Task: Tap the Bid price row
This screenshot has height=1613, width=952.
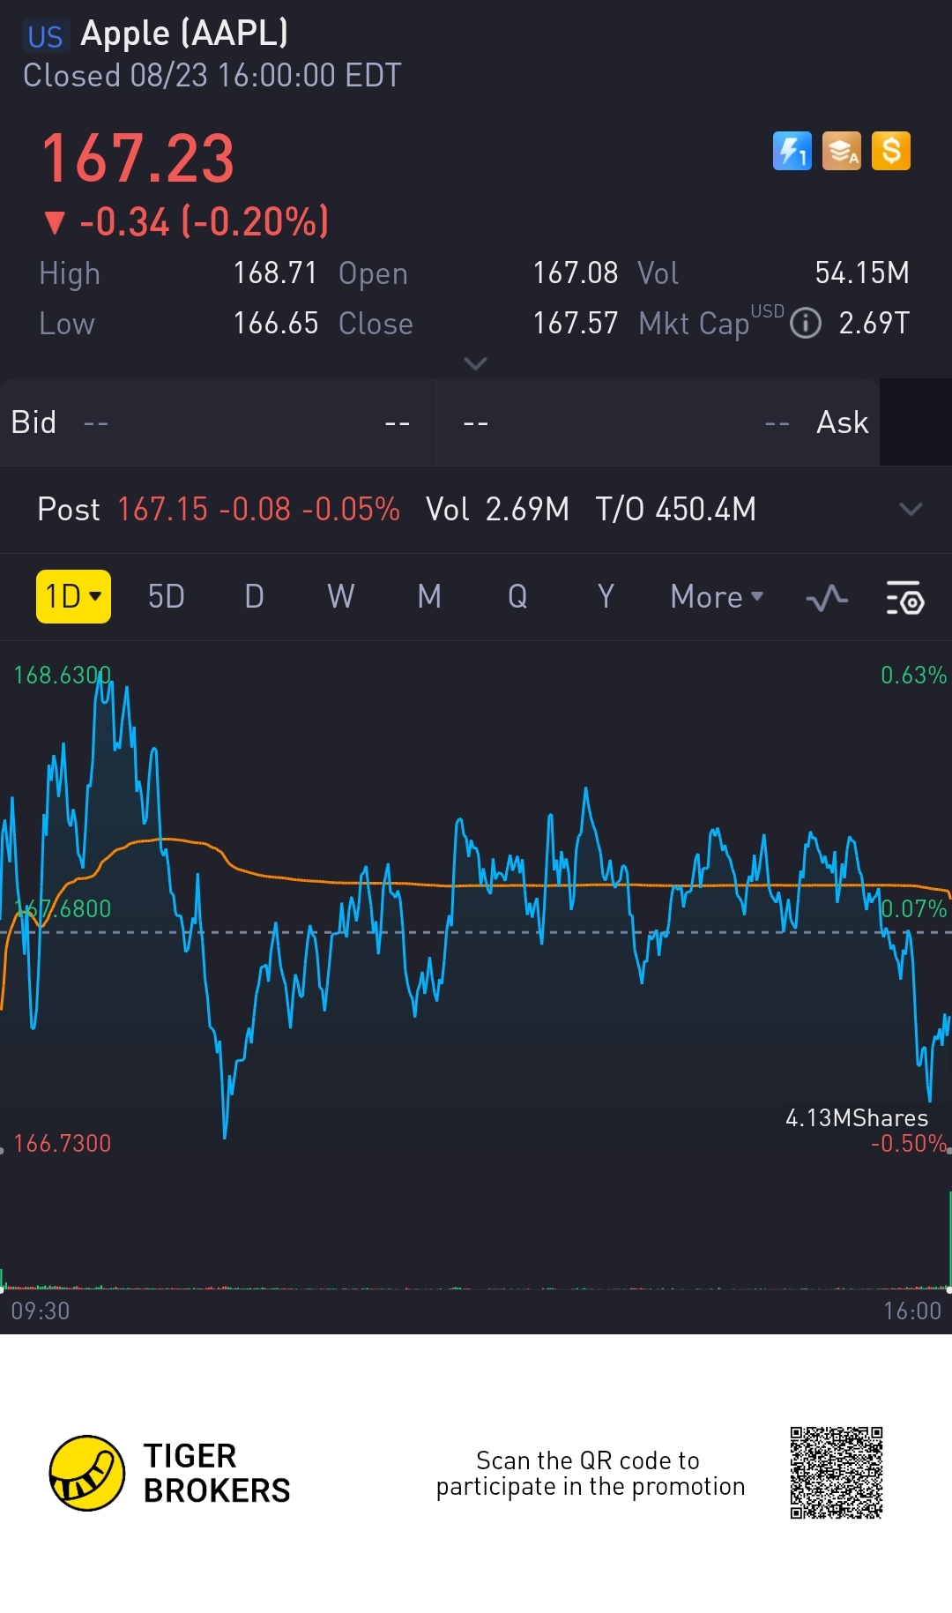Action: point(218,422)
